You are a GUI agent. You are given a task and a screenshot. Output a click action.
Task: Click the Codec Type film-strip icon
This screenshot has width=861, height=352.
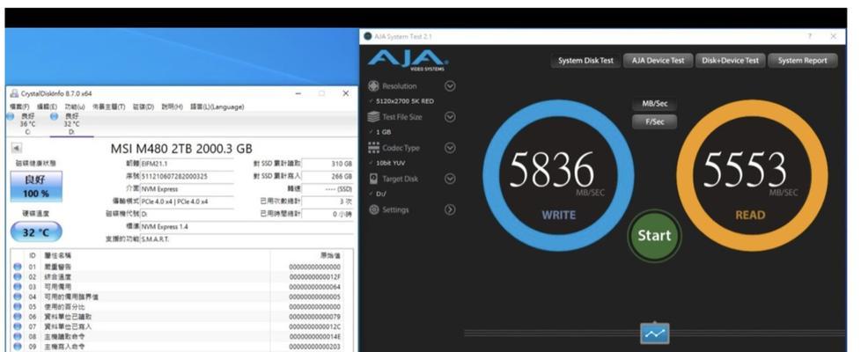374,148
